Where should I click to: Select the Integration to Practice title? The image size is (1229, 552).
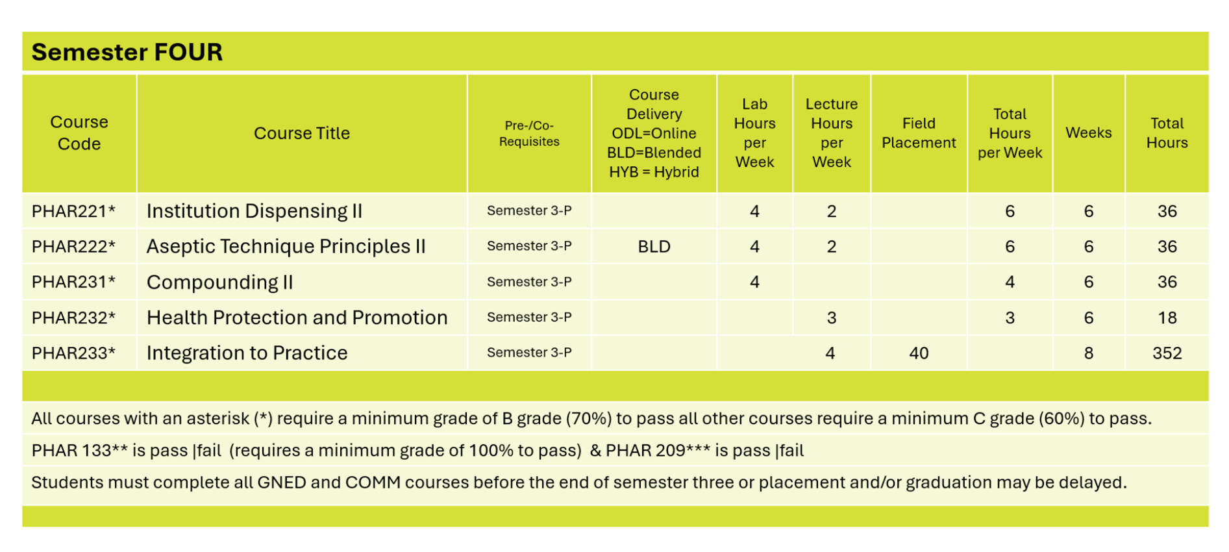point(247,353)
